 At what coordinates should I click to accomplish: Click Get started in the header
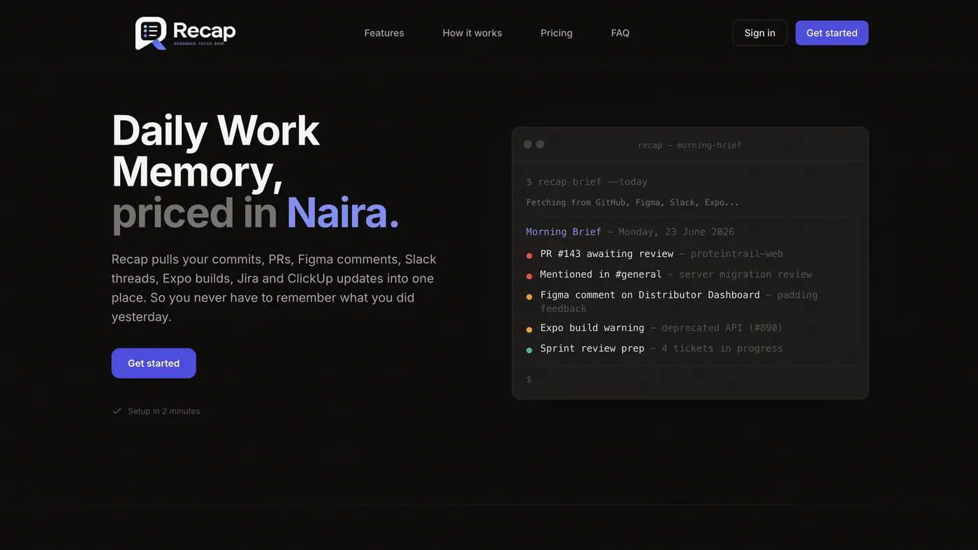click(832, 33)
